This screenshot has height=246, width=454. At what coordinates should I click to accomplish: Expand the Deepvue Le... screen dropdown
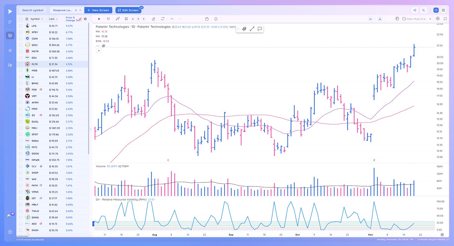click(80, 10)
